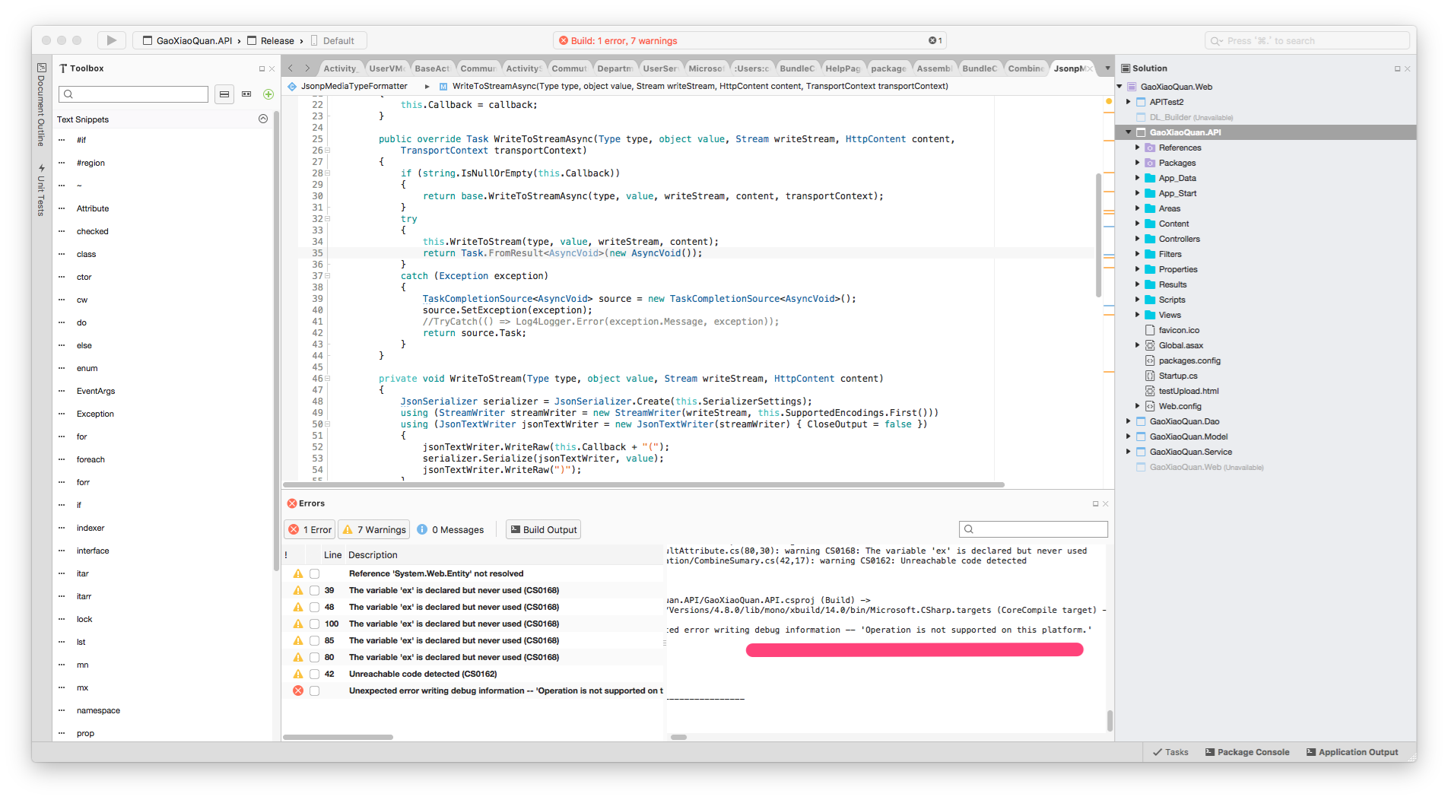Expand the GaoXiaoQuan.Dao project
The height and width of the screenshot is (800, 1448).
[x=1129, y=421]
